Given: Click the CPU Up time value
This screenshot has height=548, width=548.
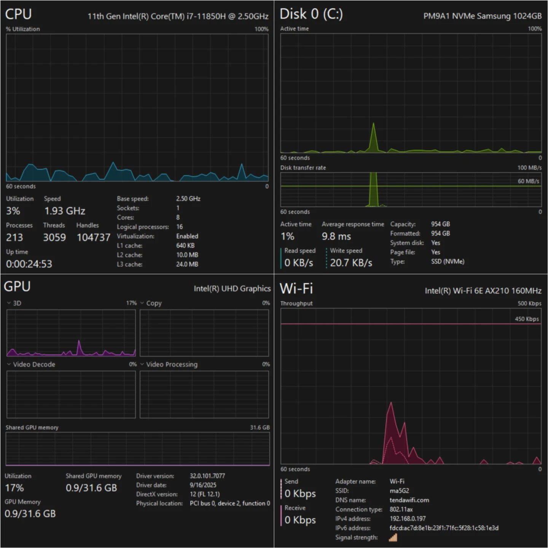Looking at the screenshot, I should [x=29, y=264].
